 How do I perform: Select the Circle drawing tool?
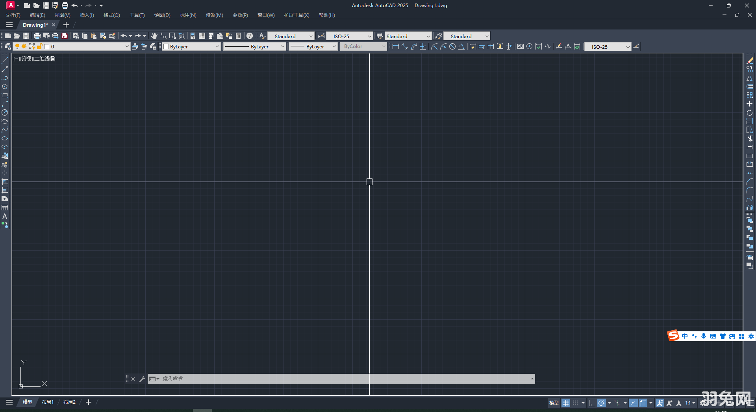[x=5, y=112]
